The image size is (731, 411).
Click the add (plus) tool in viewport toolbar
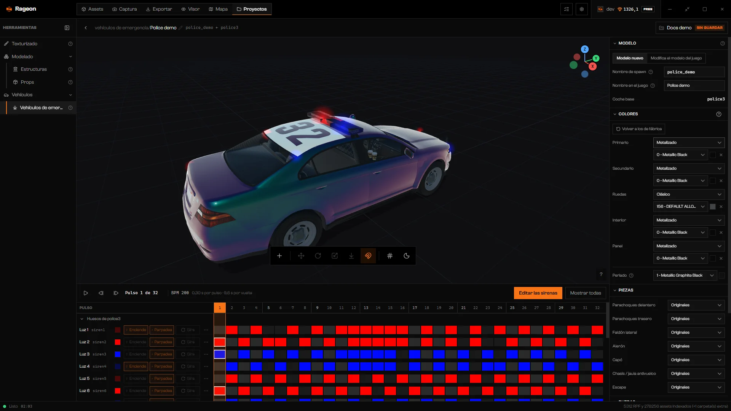click(279, 256)
